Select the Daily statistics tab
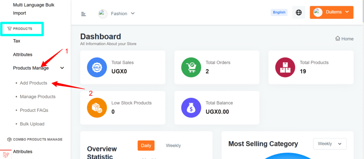Image resolution: width=364 pixels, height=159 pixels. pyautogui.click(x=146, y=145)
